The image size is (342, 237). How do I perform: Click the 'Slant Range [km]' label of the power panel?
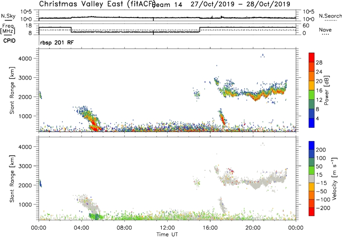pos(12,90)
